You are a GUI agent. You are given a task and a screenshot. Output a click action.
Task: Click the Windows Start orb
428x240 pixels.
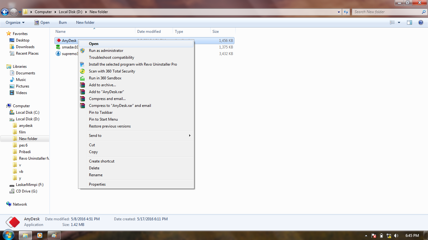pos(8,235)
